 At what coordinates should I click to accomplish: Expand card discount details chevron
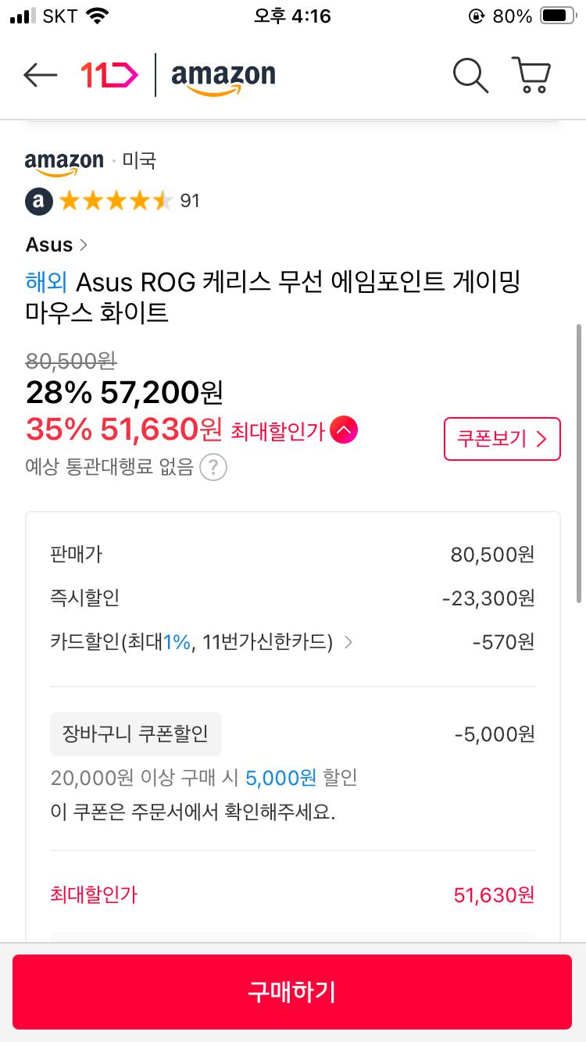click(348, 642)
